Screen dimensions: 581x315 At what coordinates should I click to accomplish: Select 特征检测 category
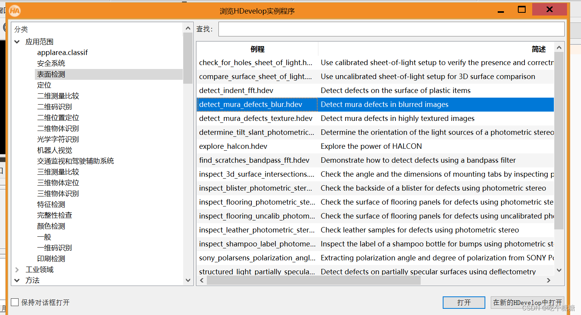coord(51,205)
